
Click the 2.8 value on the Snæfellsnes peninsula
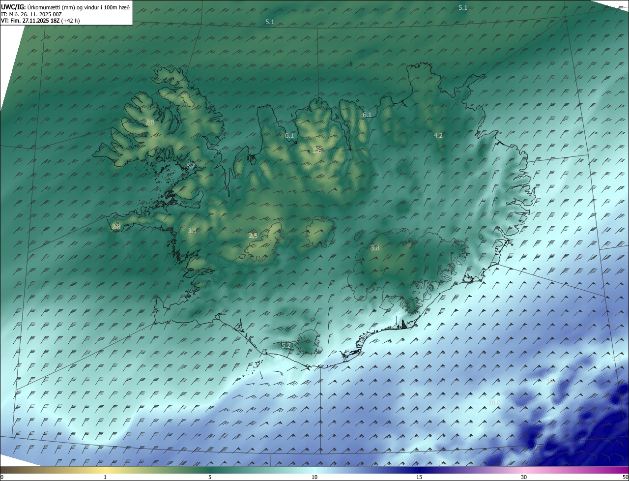[116, 227]
